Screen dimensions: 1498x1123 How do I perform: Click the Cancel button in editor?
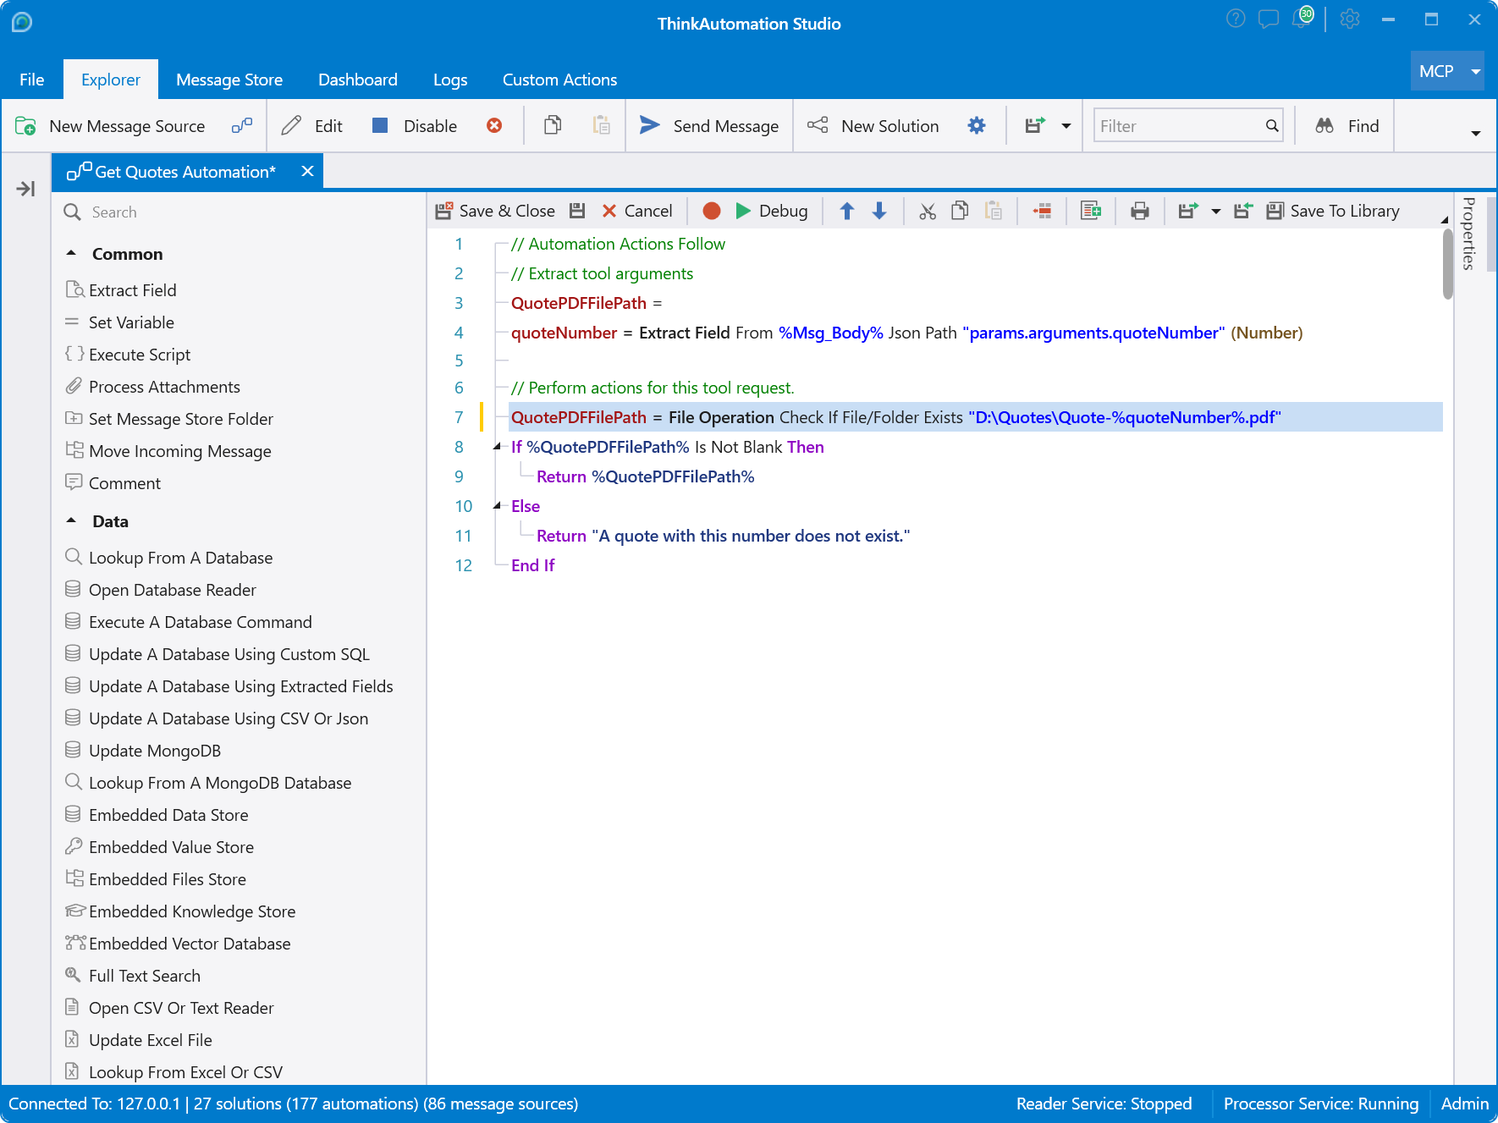click(x=636, y=211)
